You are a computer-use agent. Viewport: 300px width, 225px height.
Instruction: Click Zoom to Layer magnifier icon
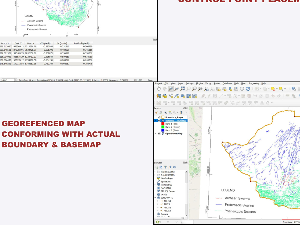(x=194, y=89)
